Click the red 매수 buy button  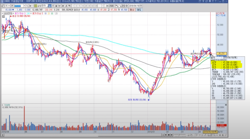point(132,10)
